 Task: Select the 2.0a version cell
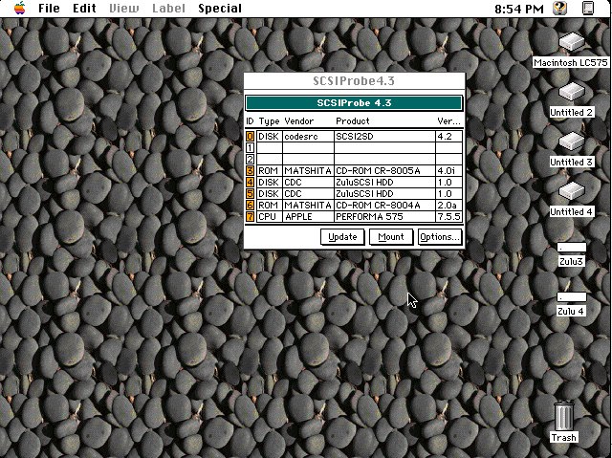[x=448, y=205]
